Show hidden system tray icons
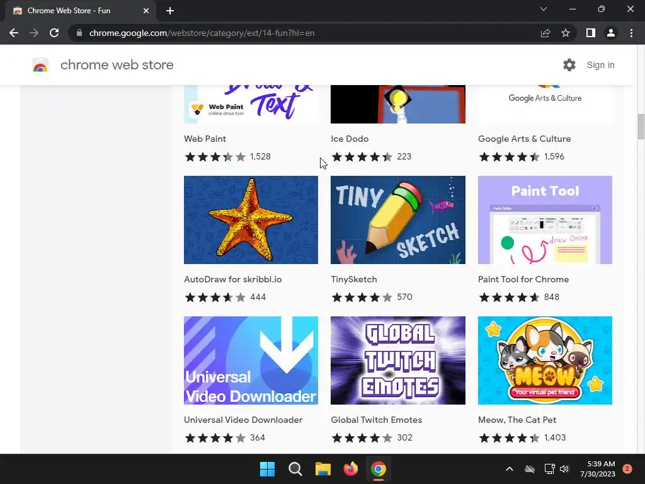This screenshot has width=645, height=484. 509,469
